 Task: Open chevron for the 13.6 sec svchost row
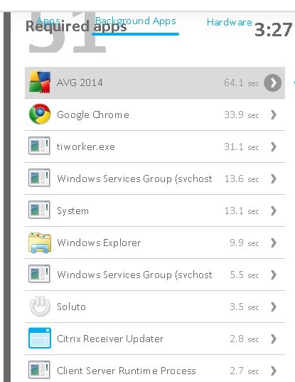[x=274, y=179]
